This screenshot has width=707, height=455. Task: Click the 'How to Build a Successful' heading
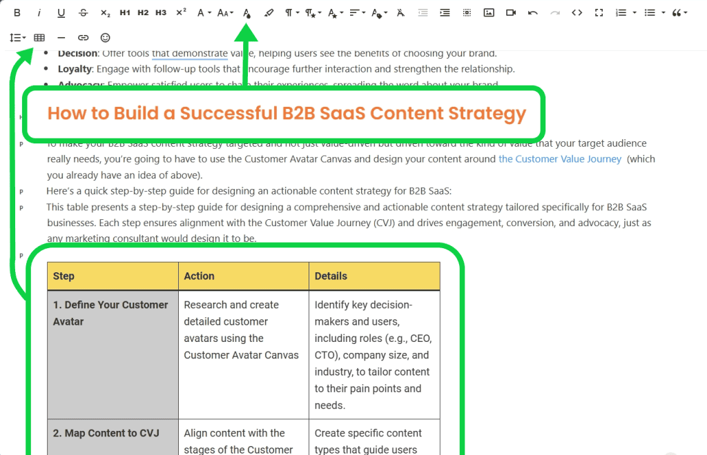pos(287,113)
